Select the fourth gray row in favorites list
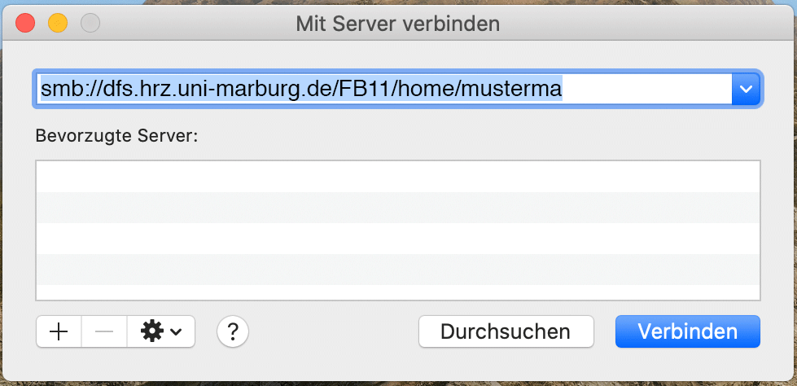The height and width of the screenshot is (386, 797). coord(398,270)
